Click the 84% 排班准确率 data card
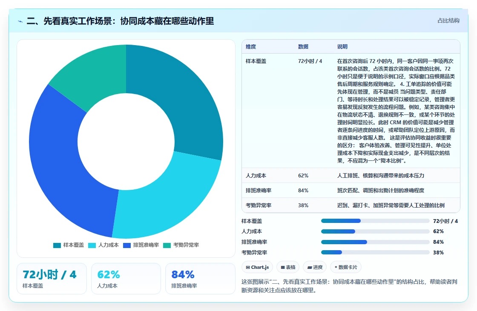The image size is (477, 311). (x=201, y=279)
